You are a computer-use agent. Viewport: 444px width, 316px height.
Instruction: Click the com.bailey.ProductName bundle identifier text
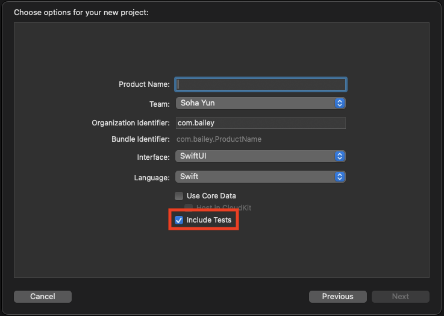[x=219, y=139]
